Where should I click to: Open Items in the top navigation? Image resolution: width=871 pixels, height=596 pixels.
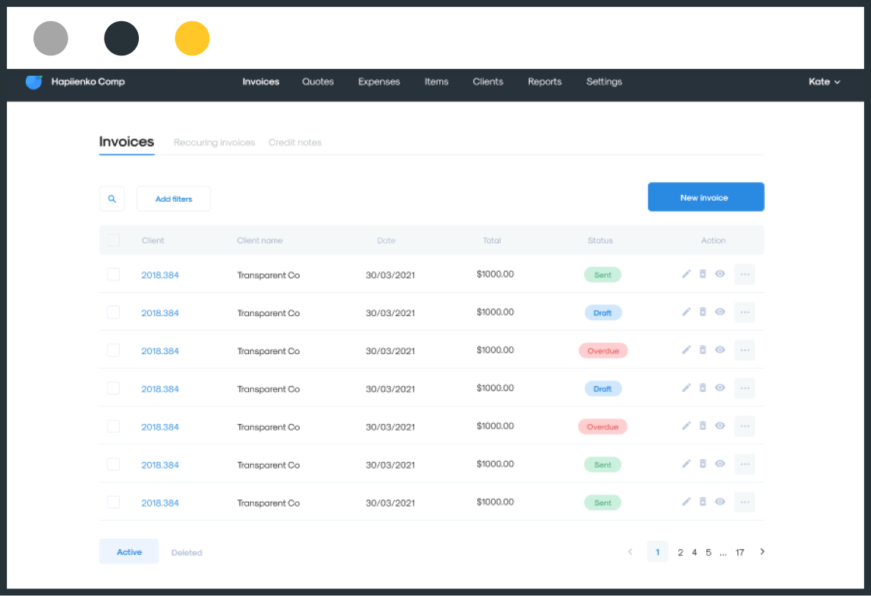coord(436,82)
